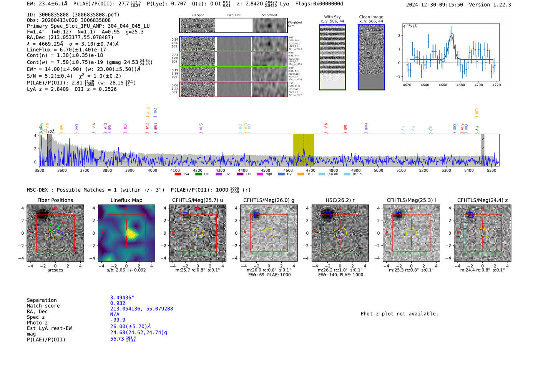Click the Flags:0x0000000d text
Screen dimensions: 538x366
pyautogui.click(x=319, y=4)
